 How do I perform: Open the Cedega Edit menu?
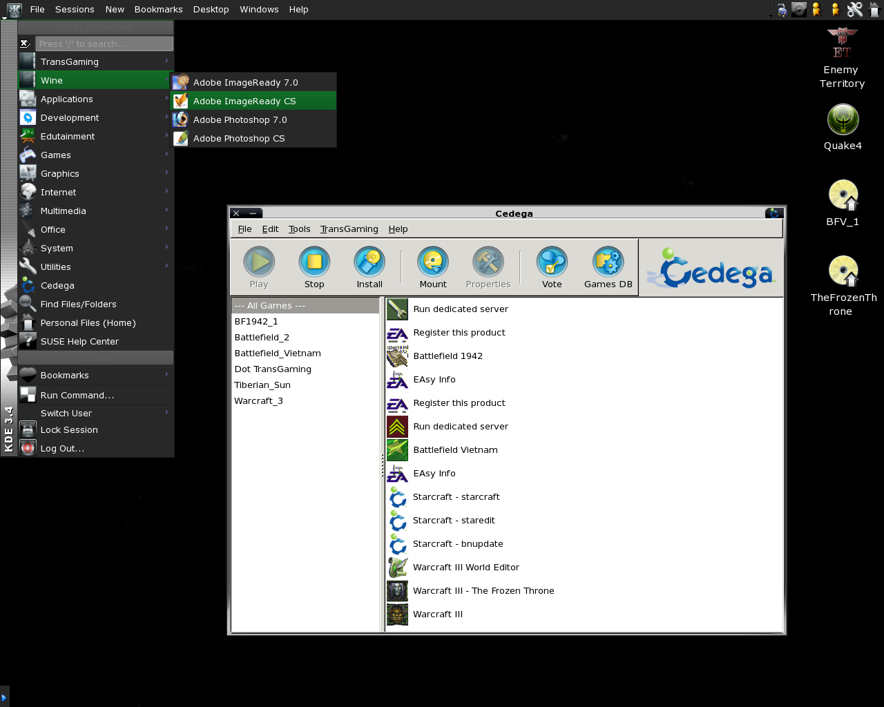coord(270,229)
